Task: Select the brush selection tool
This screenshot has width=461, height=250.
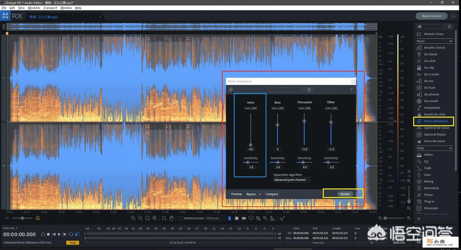Action: [x=258, y=218]
